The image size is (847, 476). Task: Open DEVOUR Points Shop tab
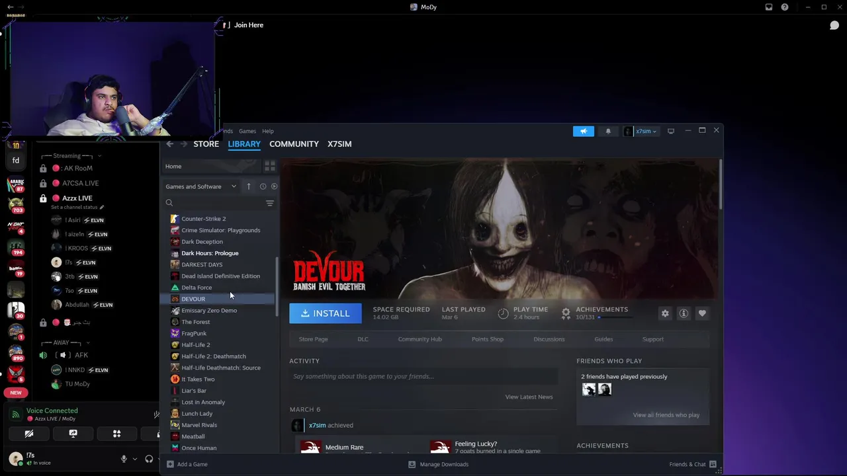coord(488,339)
